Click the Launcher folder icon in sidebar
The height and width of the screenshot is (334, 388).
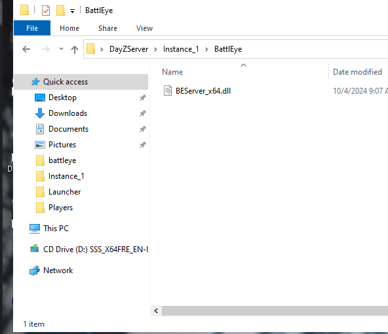pyautogui.click(x=40, y=192)
